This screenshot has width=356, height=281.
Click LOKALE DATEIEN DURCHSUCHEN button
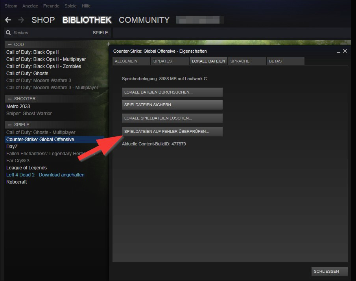pyautogui.click(x=172, y=92)
